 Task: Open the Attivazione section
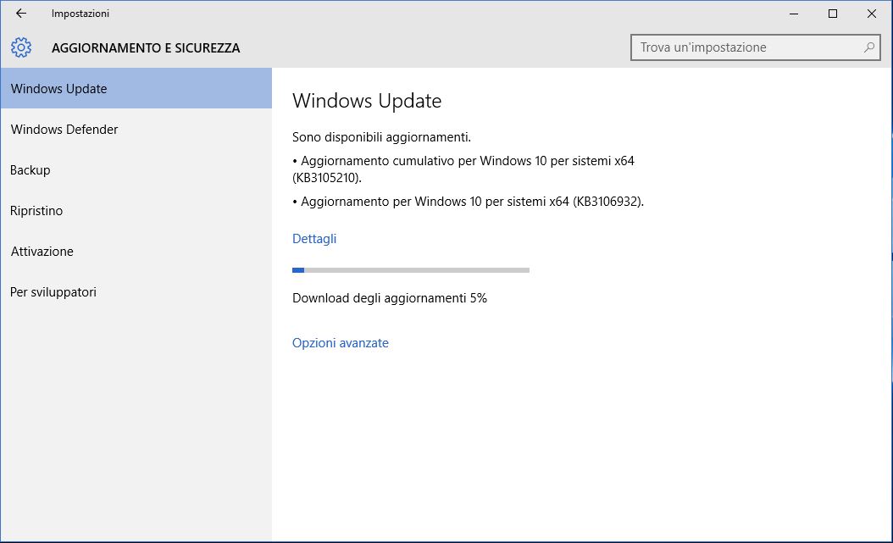[x=136, y=251]
